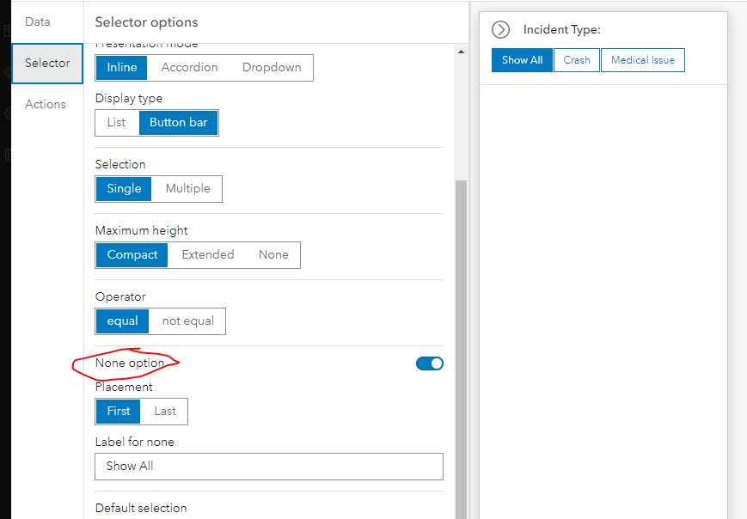Set None option placement to Last
This screenshot has height=519, width=747.
coord(164,411)
